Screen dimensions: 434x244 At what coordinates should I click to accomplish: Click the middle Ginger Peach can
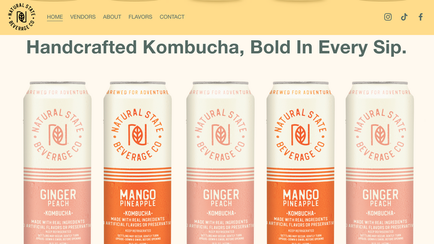click(220, 163)
